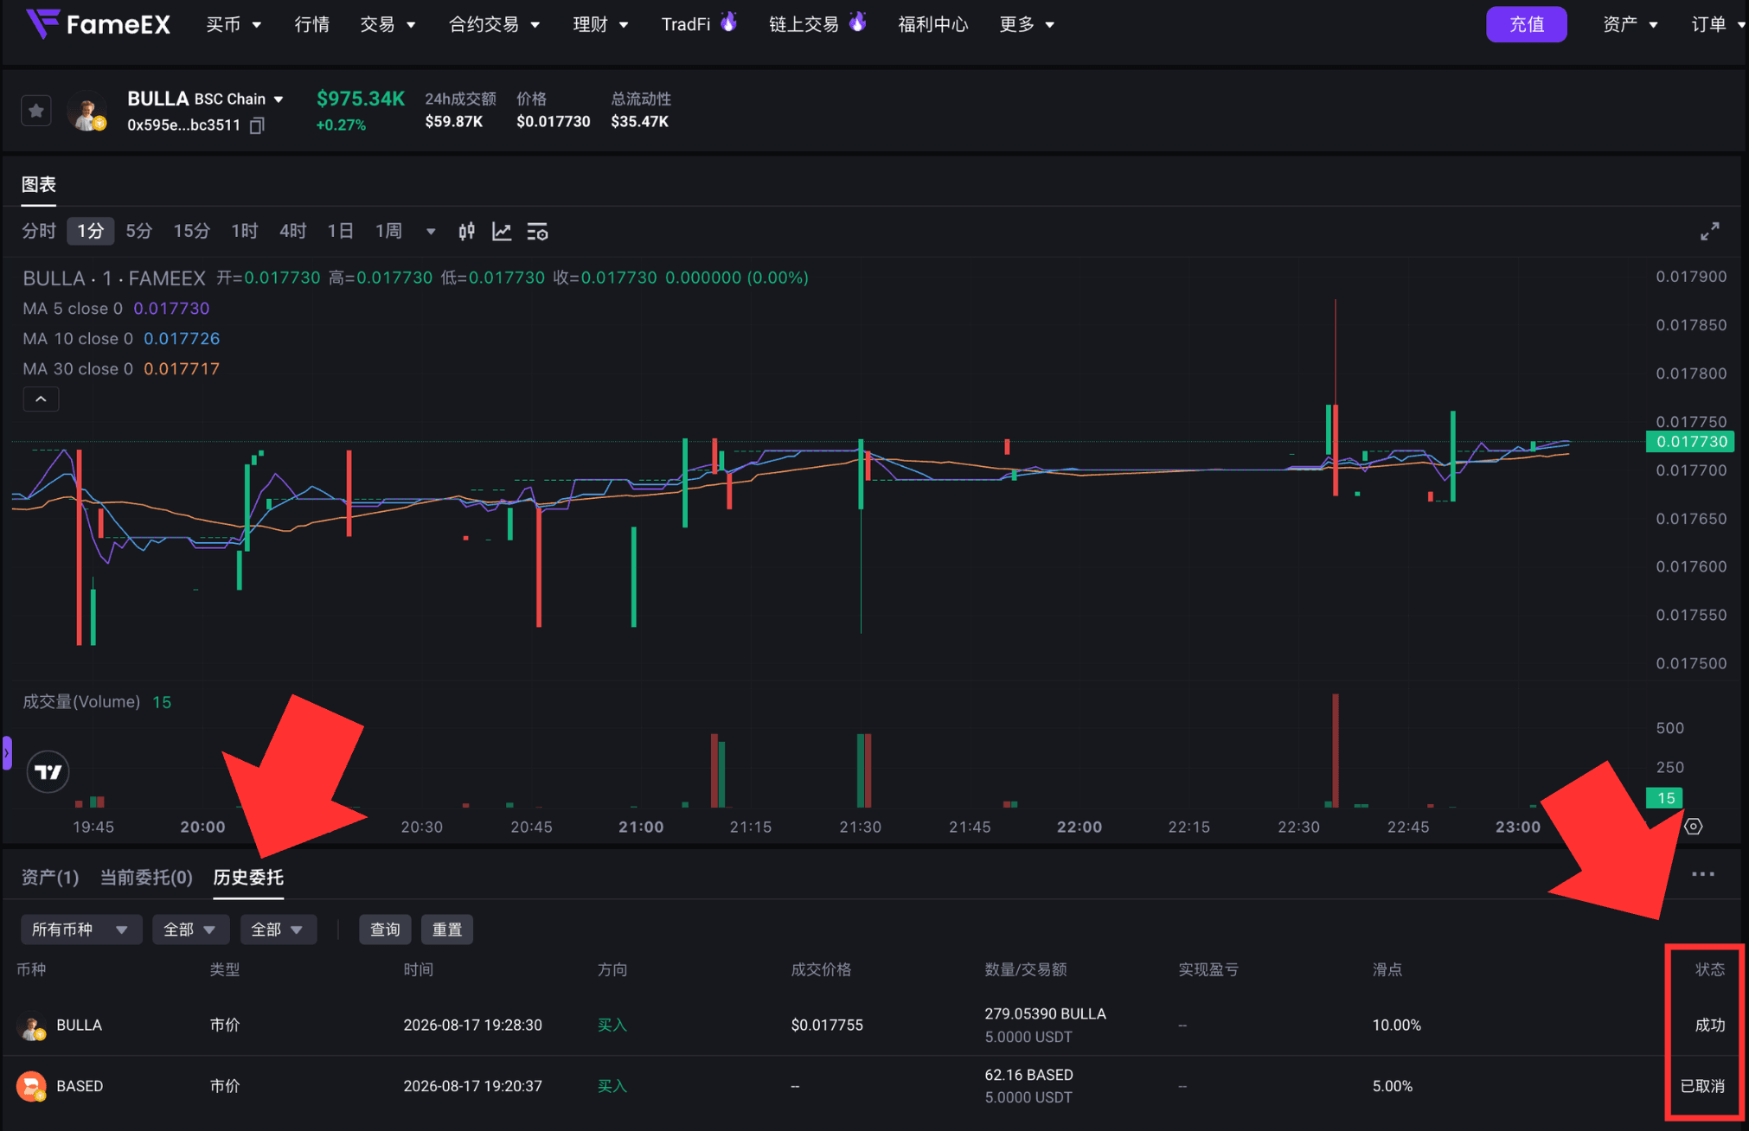Click the 重置 reset button
Screen dimensions: 1749x1131
pyautogui.click(x=447, y=930)
